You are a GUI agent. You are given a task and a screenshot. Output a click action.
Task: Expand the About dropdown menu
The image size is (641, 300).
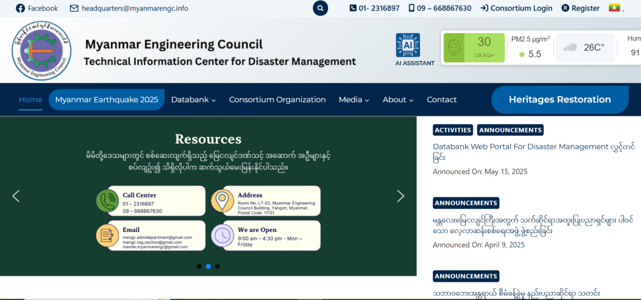click(x=397, y=99)
